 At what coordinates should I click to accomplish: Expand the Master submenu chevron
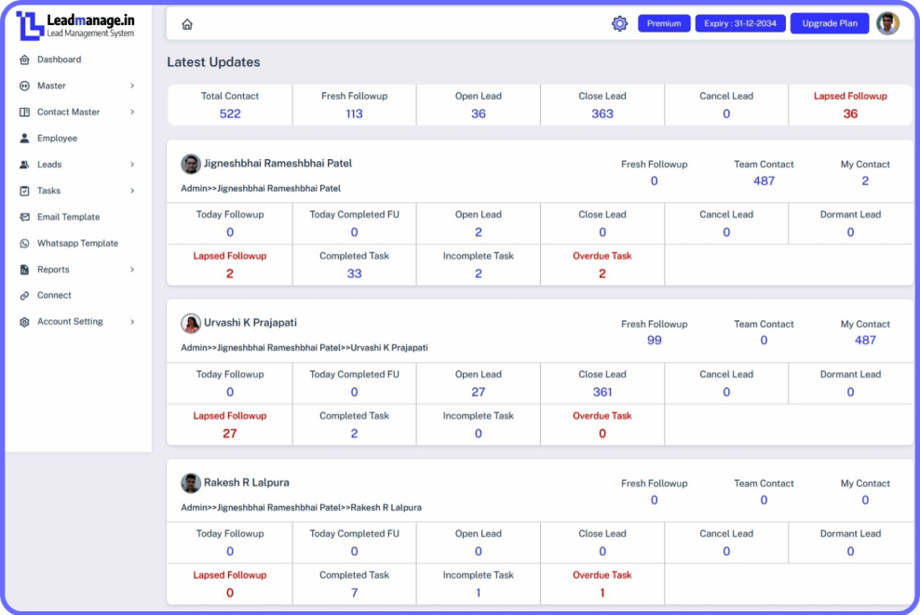[132, 86]
